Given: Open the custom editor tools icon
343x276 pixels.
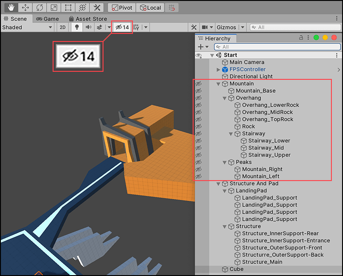Looking at the screenshot, I should click(96, 8).
